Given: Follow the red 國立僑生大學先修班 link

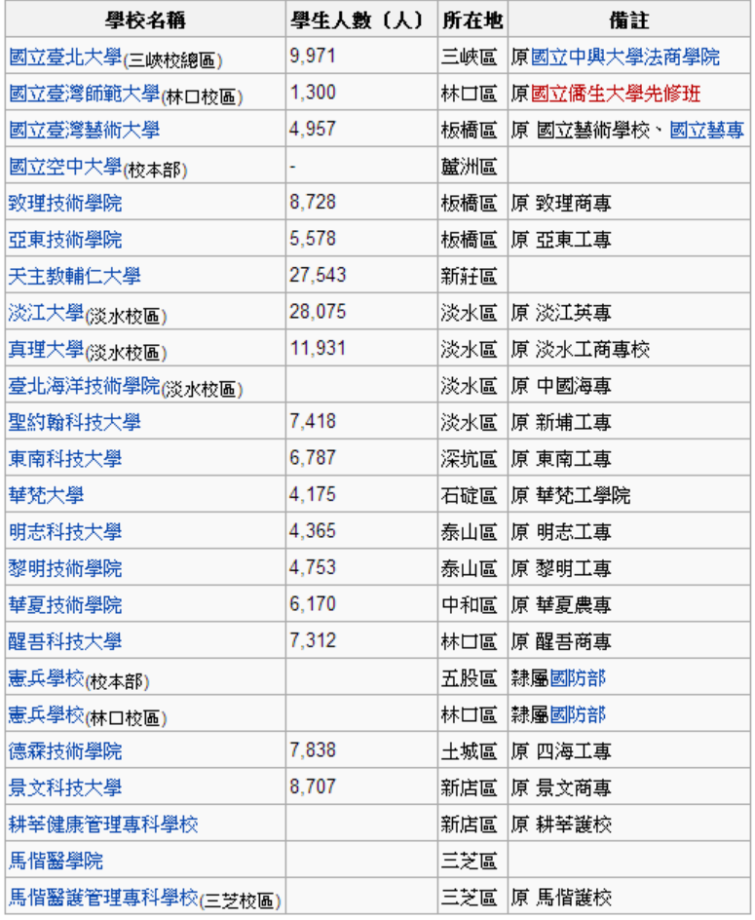Looking at the screenshot, I should click(x=616, y=94).
